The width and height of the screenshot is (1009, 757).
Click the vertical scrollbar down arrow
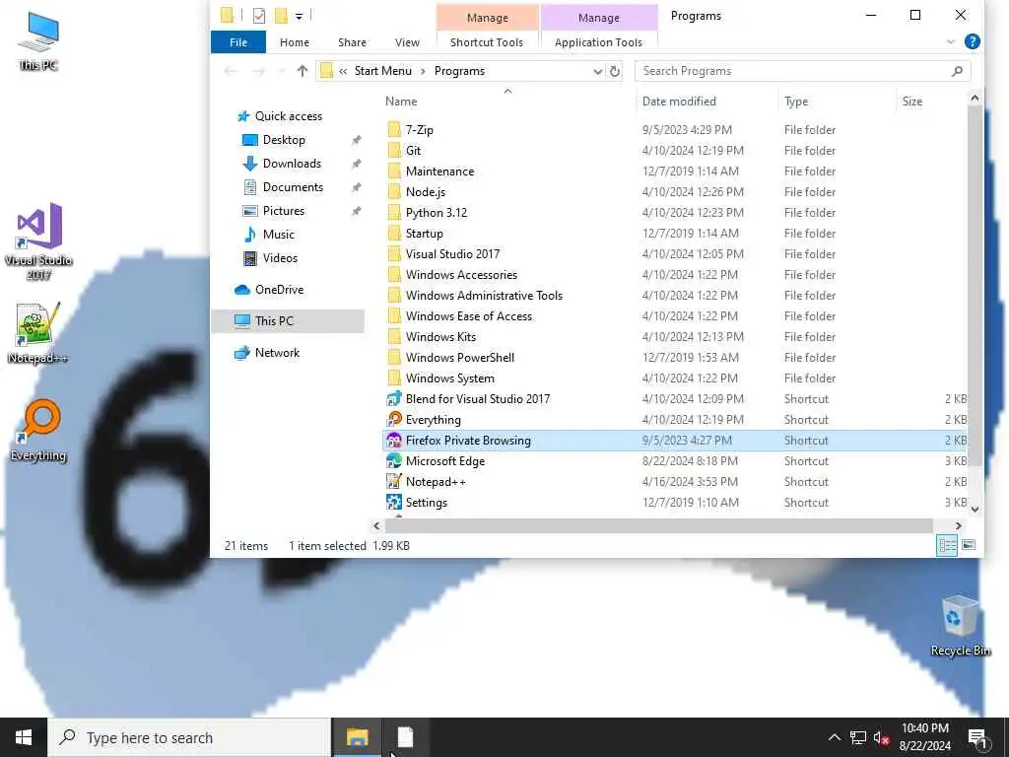coord(975,509)
